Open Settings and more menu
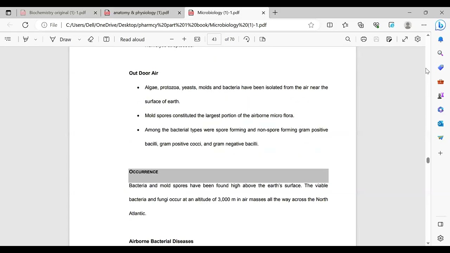 coord(424,25)
